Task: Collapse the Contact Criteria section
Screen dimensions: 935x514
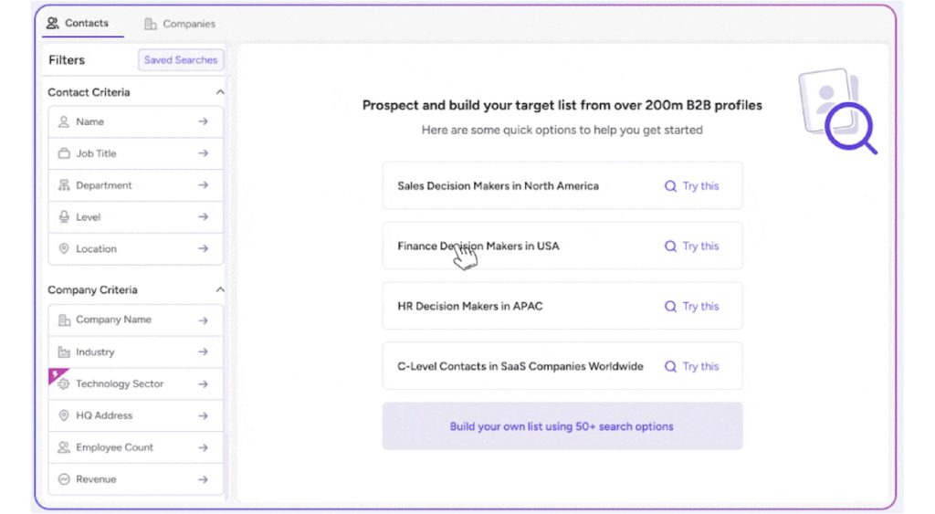Action: pos(220,92)
